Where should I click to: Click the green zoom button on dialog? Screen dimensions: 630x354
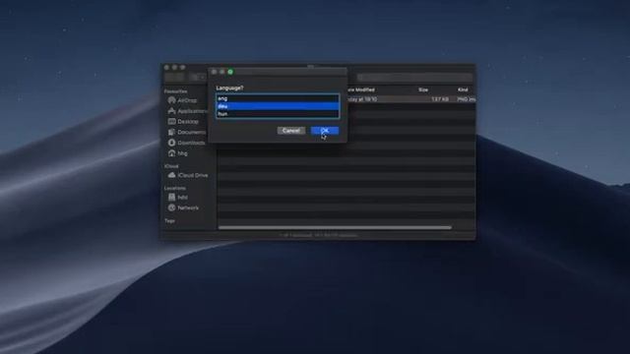(x=230, y=72)
